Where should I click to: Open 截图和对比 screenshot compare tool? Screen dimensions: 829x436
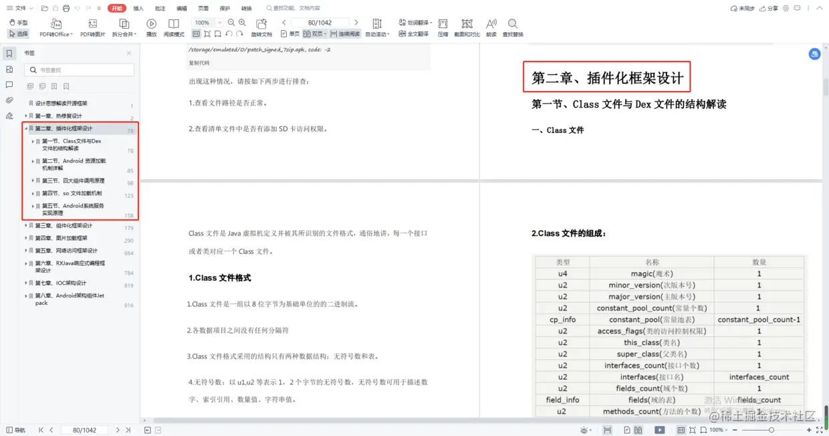tap(467, 28)
